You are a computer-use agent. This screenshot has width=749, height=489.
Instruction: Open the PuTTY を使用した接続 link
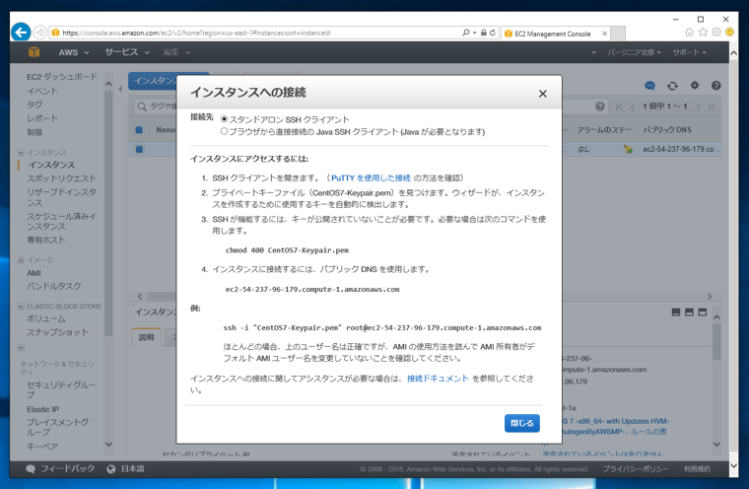tap(371, 177)
